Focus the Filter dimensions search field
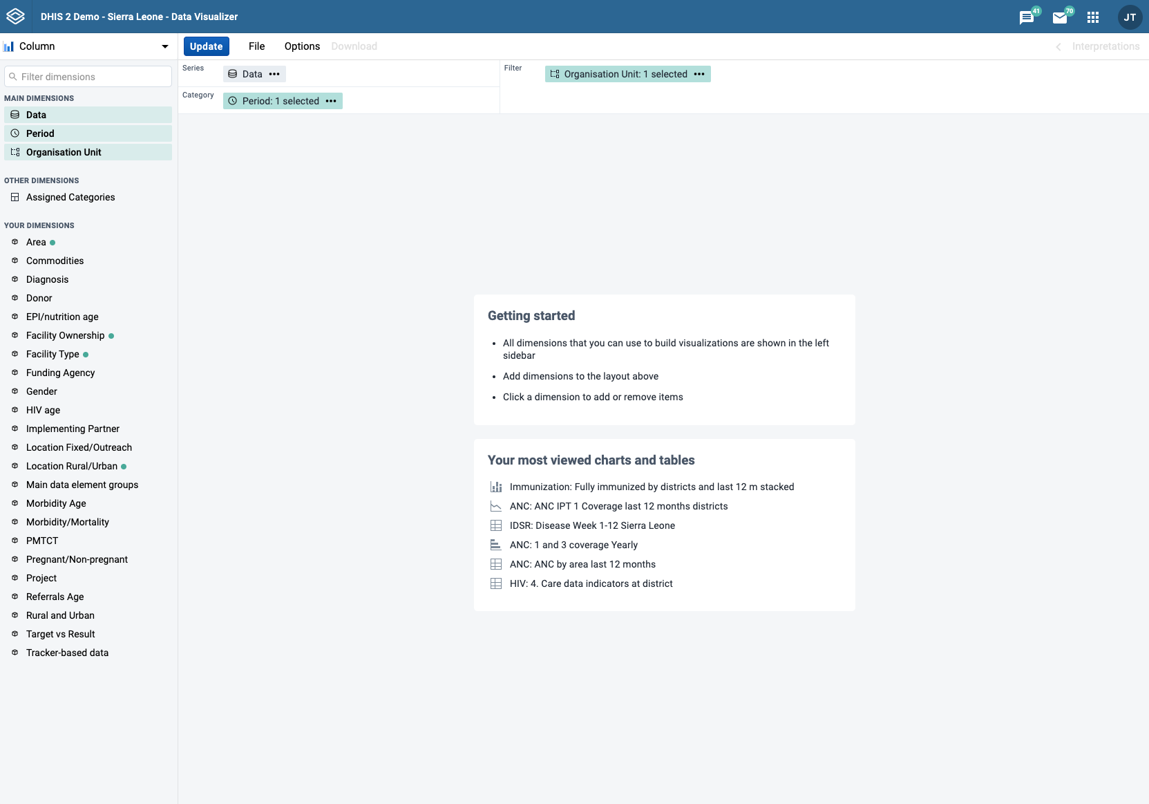Viewport: 1149px width, 804px height. click(x=88, y=77)
